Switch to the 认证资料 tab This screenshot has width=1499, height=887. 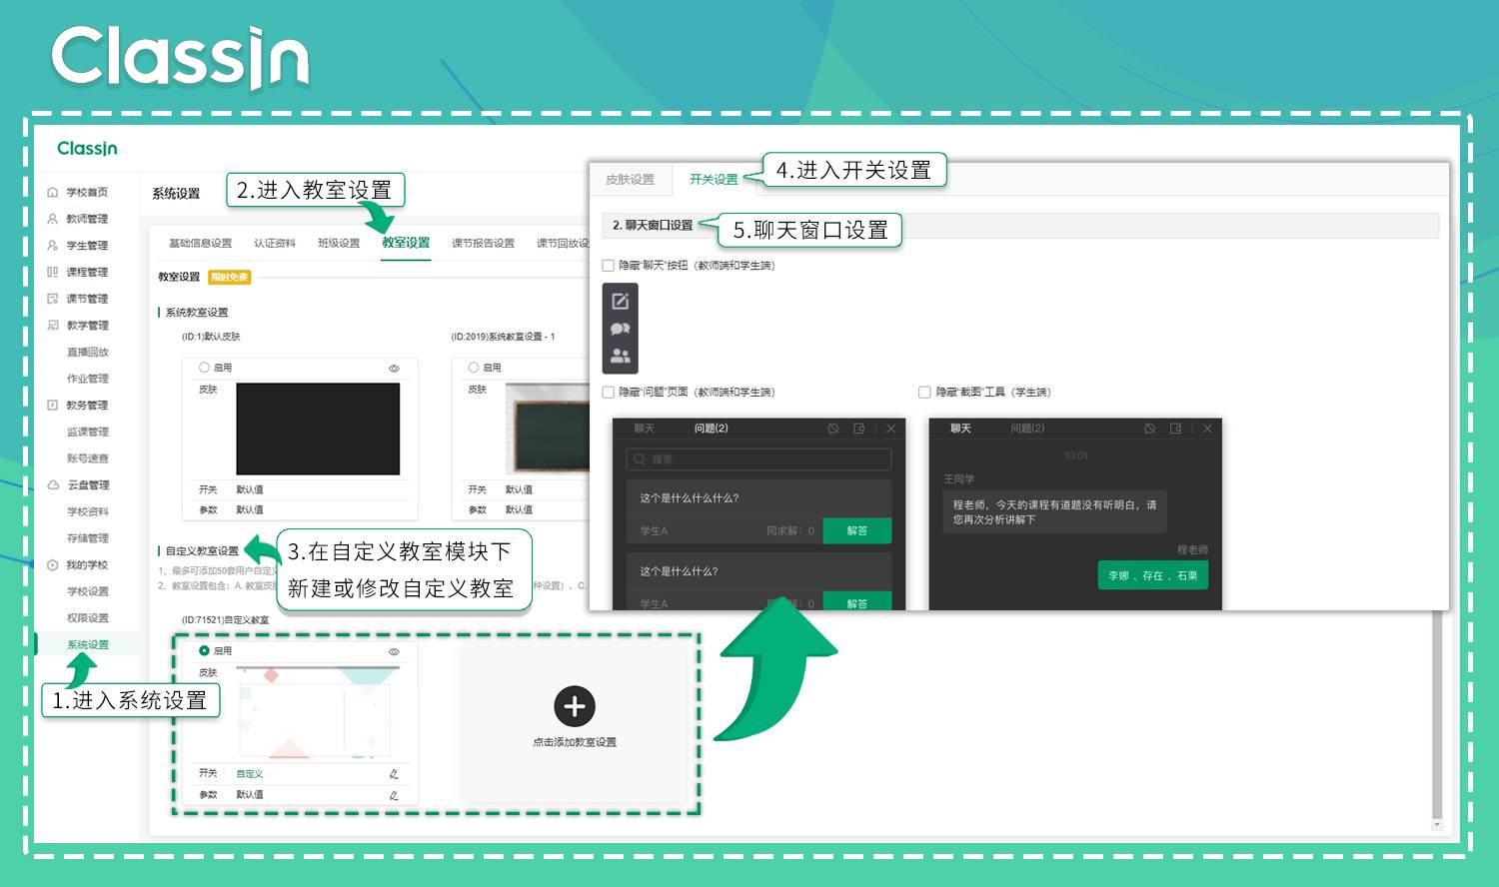[x=275, y=243]
